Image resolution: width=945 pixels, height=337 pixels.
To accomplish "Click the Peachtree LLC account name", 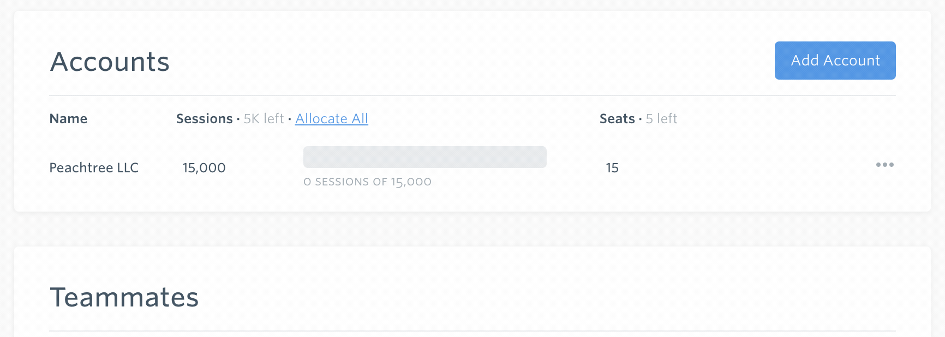I will [x=94, y=168].
